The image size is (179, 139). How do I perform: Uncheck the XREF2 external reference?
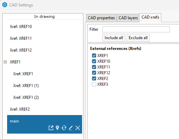pyautogui.click(x=94, y=79)
